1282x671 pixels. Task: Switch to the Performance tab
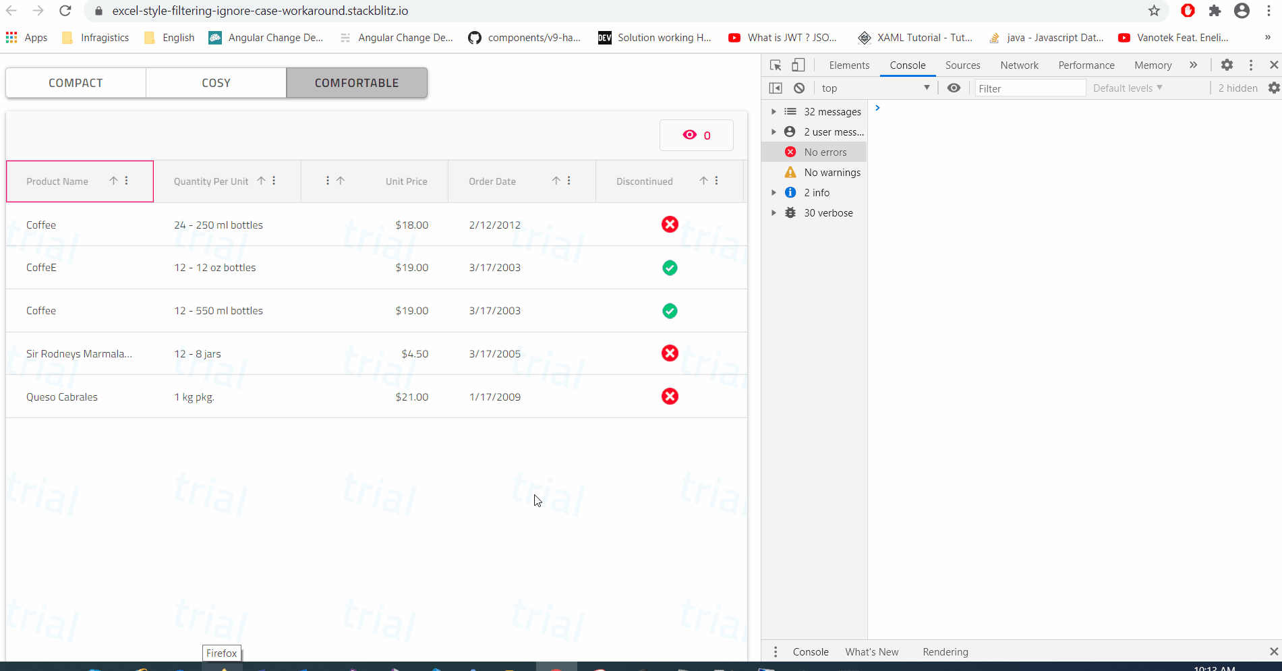point(1086,65)
